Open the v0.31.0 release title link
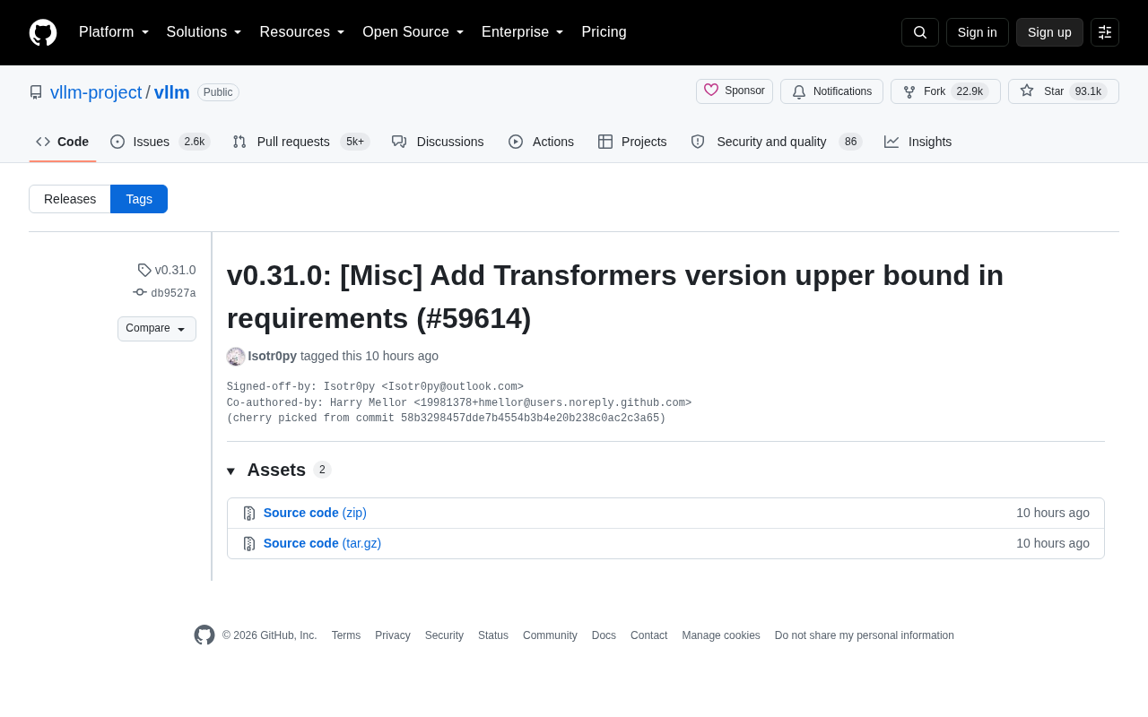 (615, 297)
